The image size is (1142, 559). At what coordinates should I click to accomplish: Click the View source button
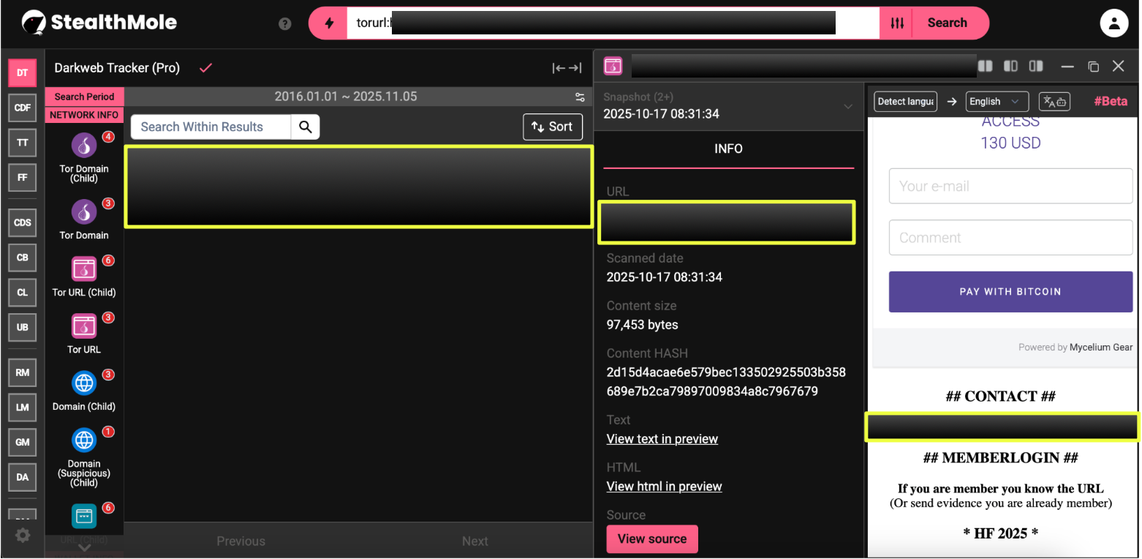651,539
